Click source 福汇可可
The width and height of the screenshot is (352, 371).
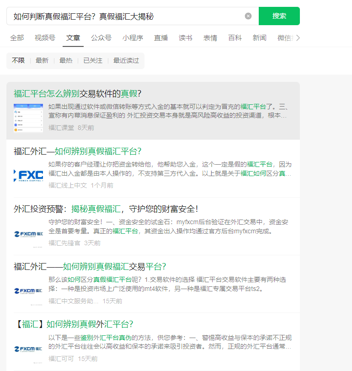(x=61, y=359)
